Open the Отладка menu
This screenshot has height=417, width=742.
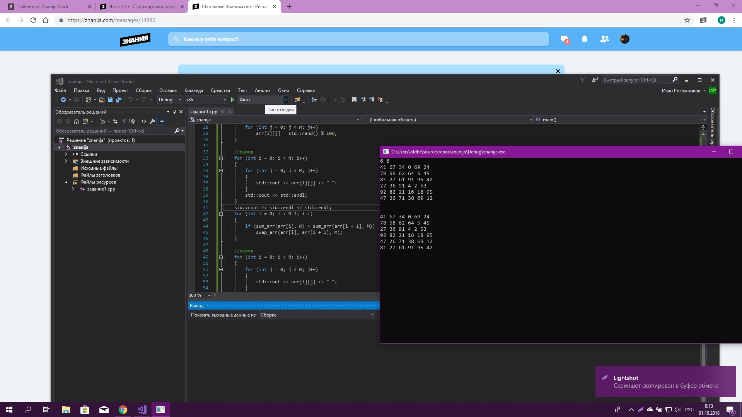tap(168, 90)
